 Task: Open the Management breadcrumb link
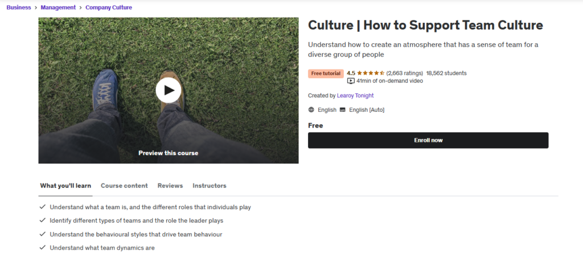click(x=59, y=7)
